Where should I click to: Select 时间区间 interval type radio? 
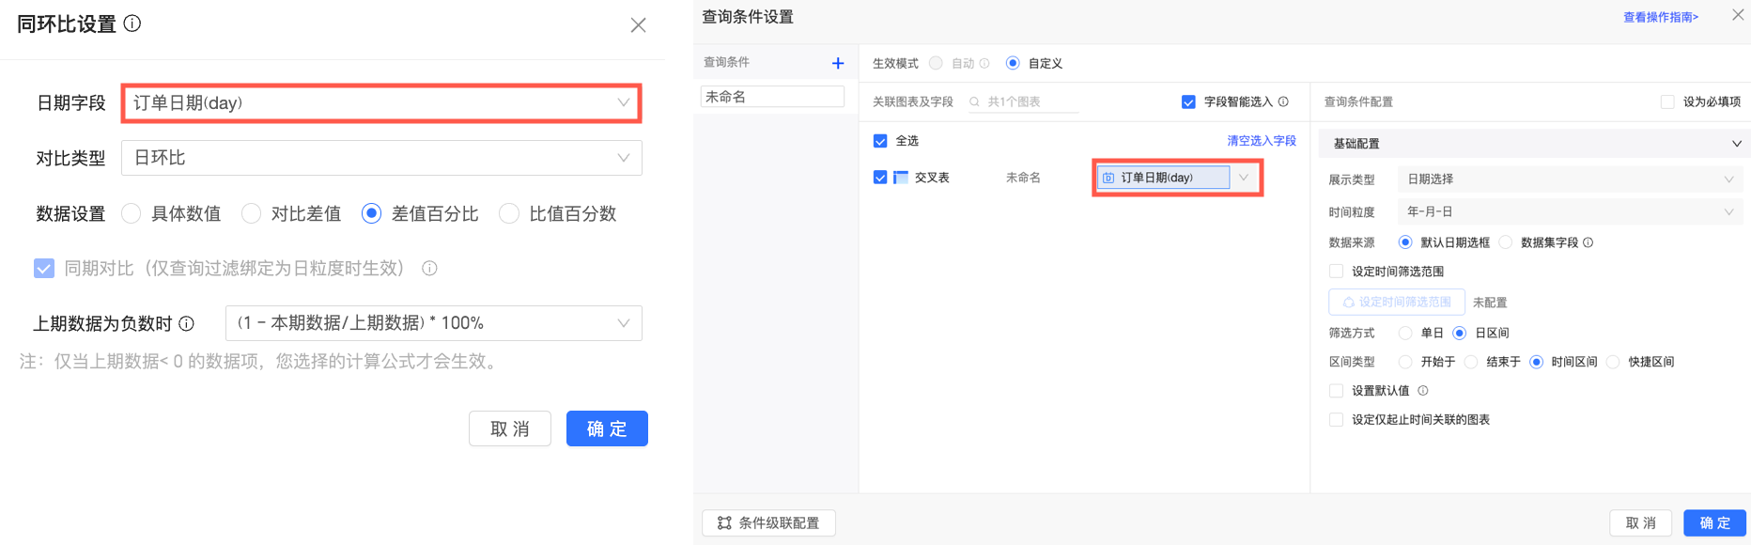(1536, 362)
